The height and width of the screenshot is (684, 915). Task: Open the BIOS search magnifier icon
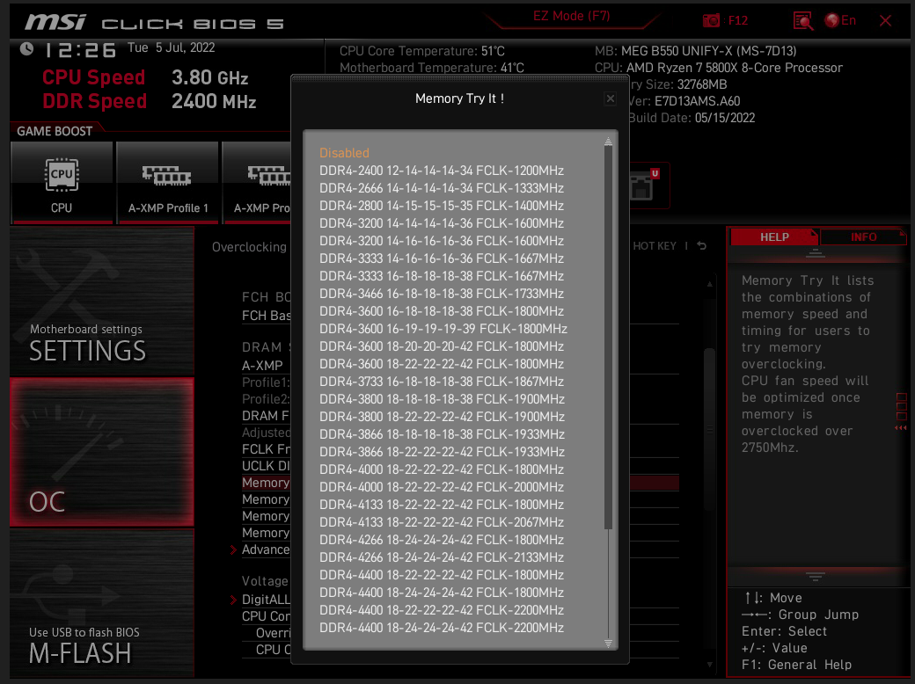tap(803, 22)
